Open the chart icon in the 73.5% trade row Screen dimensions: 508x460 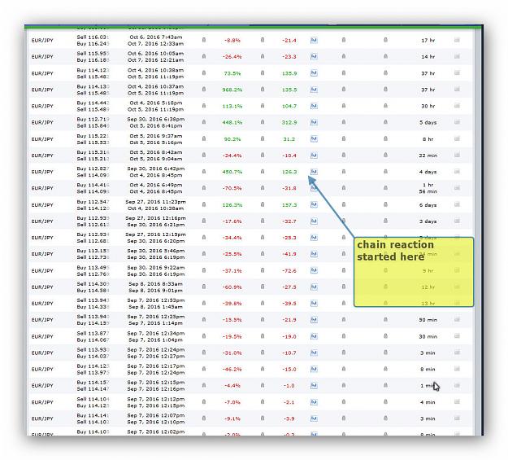314,73
